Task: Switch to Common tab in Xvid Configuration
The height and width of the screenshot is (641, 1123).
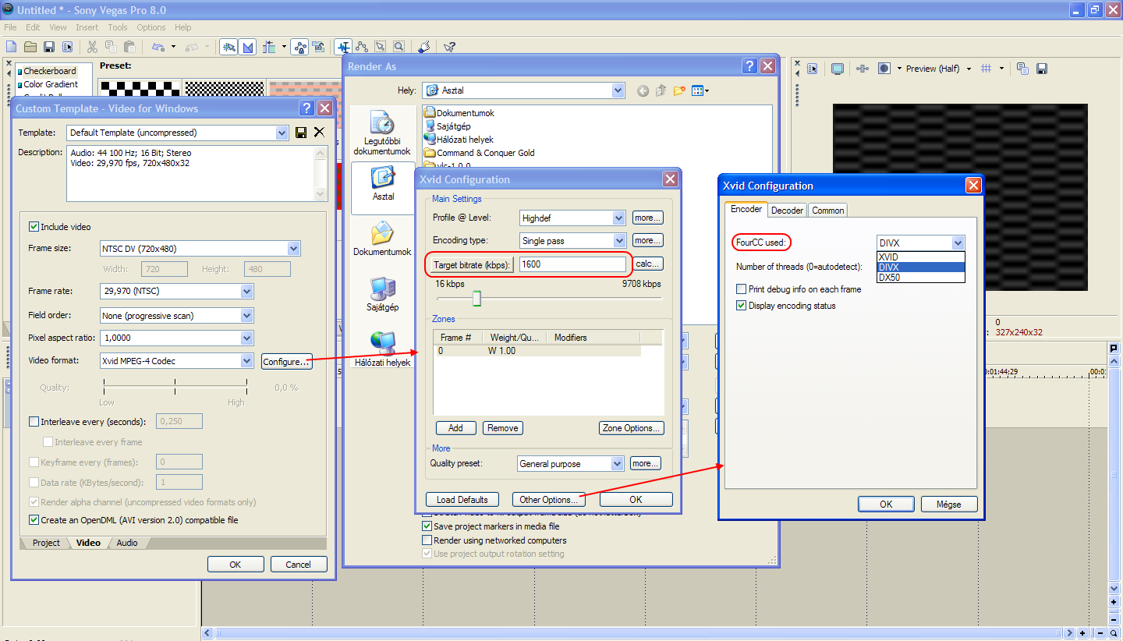Action: coord(827,211)
